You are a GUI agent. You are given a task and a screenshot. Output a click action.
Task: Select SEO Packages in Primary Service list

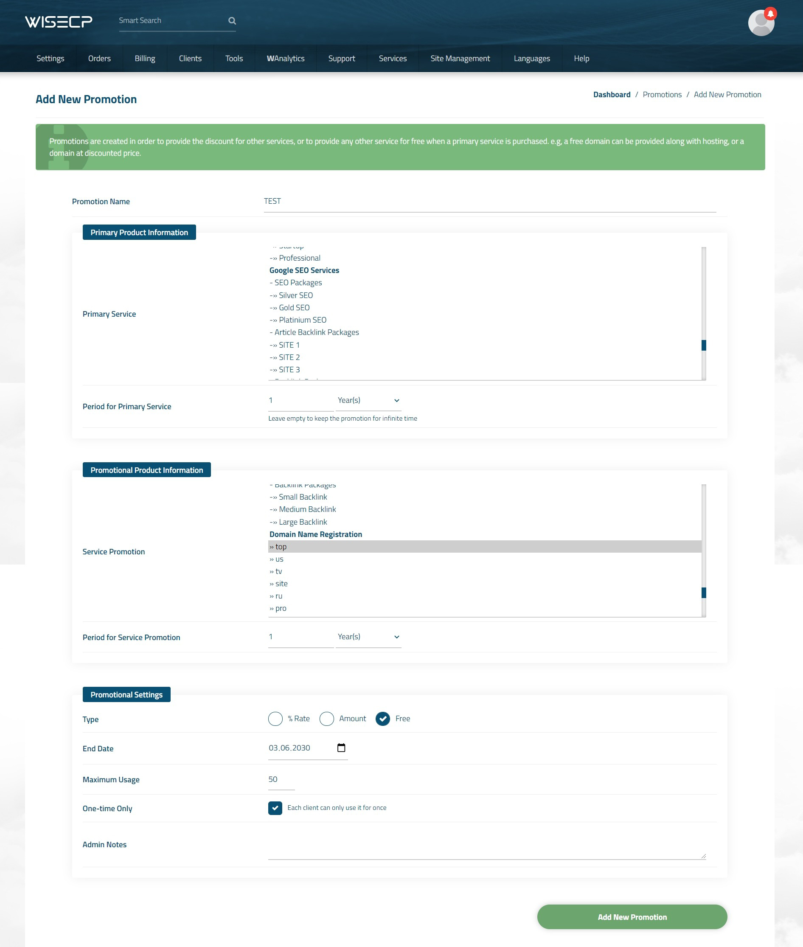pyautogui.click(x=485, y=282)
